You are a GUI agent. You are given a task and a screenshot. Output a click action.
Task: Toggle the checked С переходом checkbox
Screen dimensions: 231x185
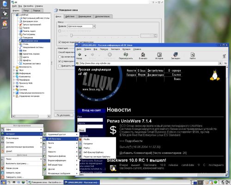point(60,61)
